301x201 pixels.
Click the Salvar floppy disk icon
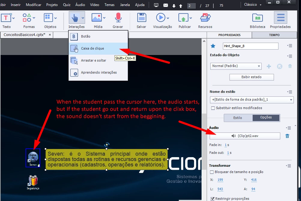(142, 18)
